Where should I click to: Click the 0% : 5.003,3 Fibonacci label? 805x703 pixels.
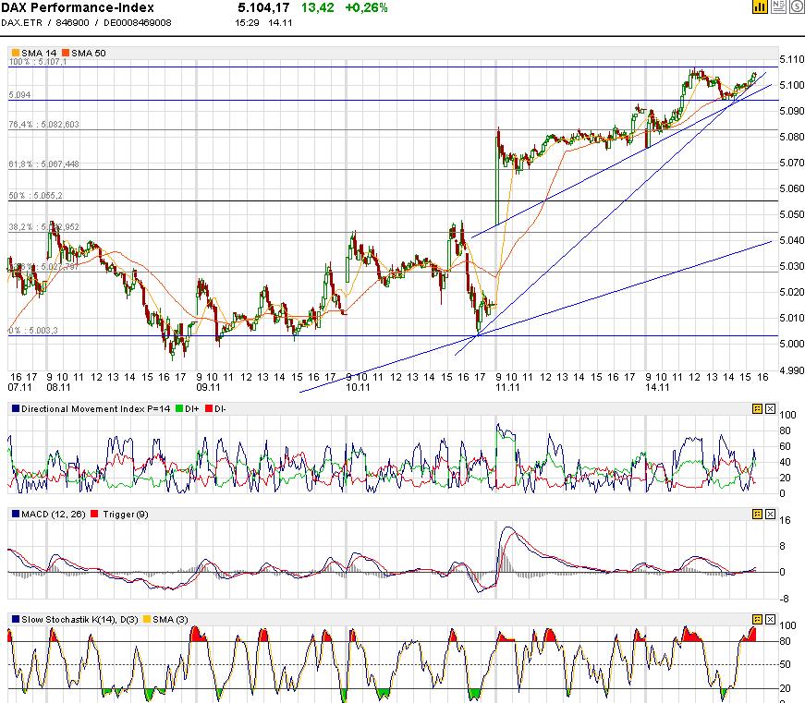coord(33,331)
